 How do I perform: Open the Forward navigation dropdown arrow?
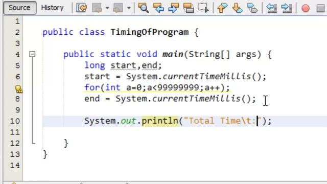tap(129, 8)
